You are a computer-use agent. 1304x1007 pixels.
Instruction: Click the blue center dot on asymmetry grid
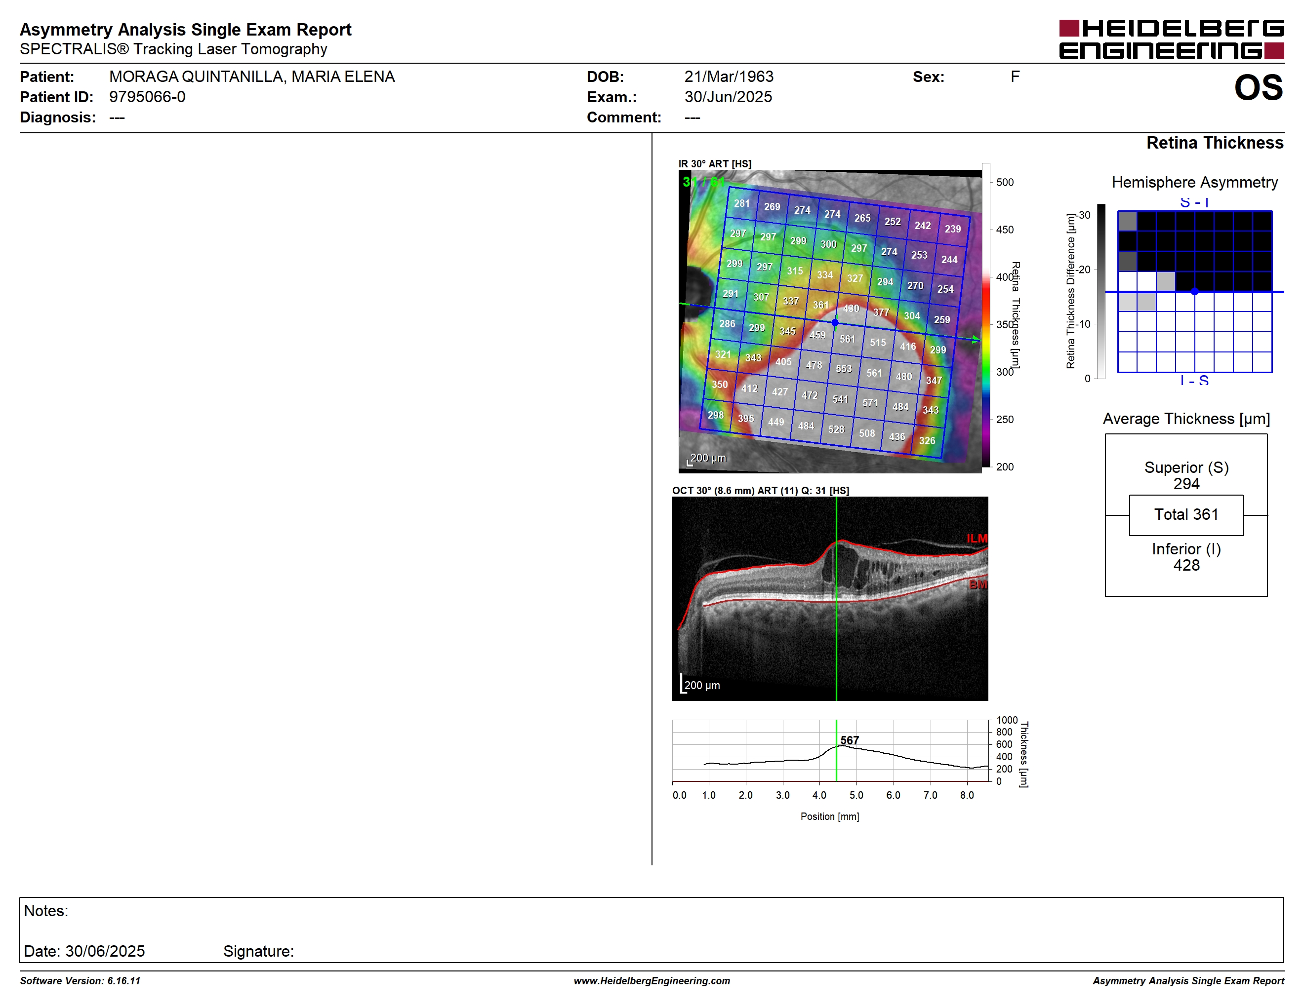click(x=1195, y=292)
